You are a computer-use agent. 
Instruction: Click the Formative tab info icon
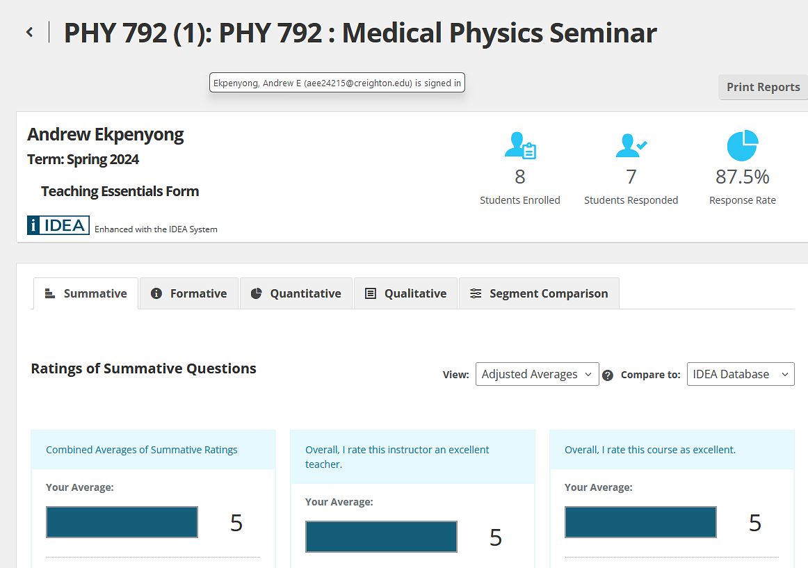click(156, 293)
